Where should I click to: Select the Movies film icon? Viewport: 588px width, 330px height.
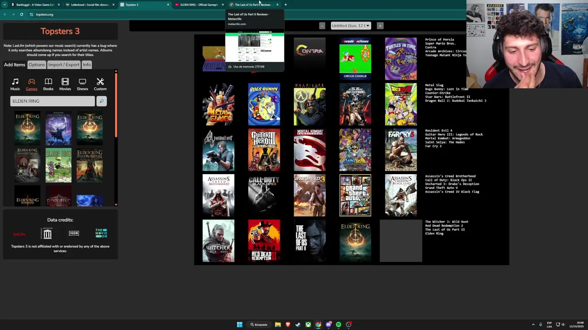[65, 82]
